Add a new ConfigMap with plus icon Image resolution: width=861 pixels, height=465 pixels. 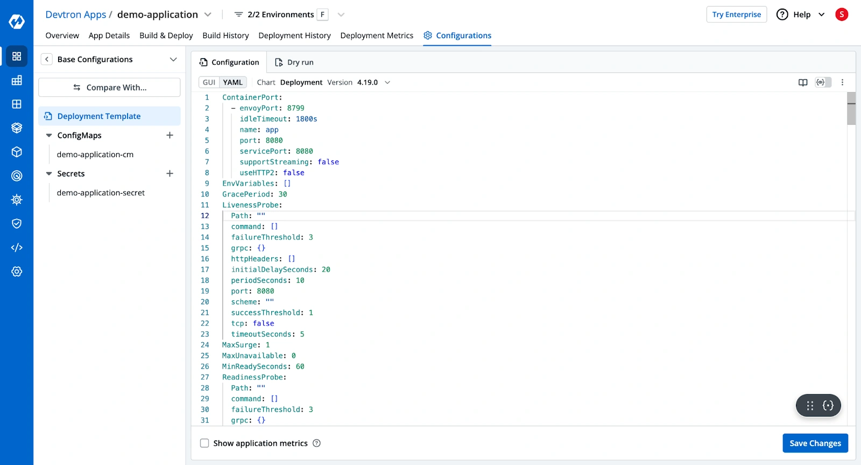170,135
